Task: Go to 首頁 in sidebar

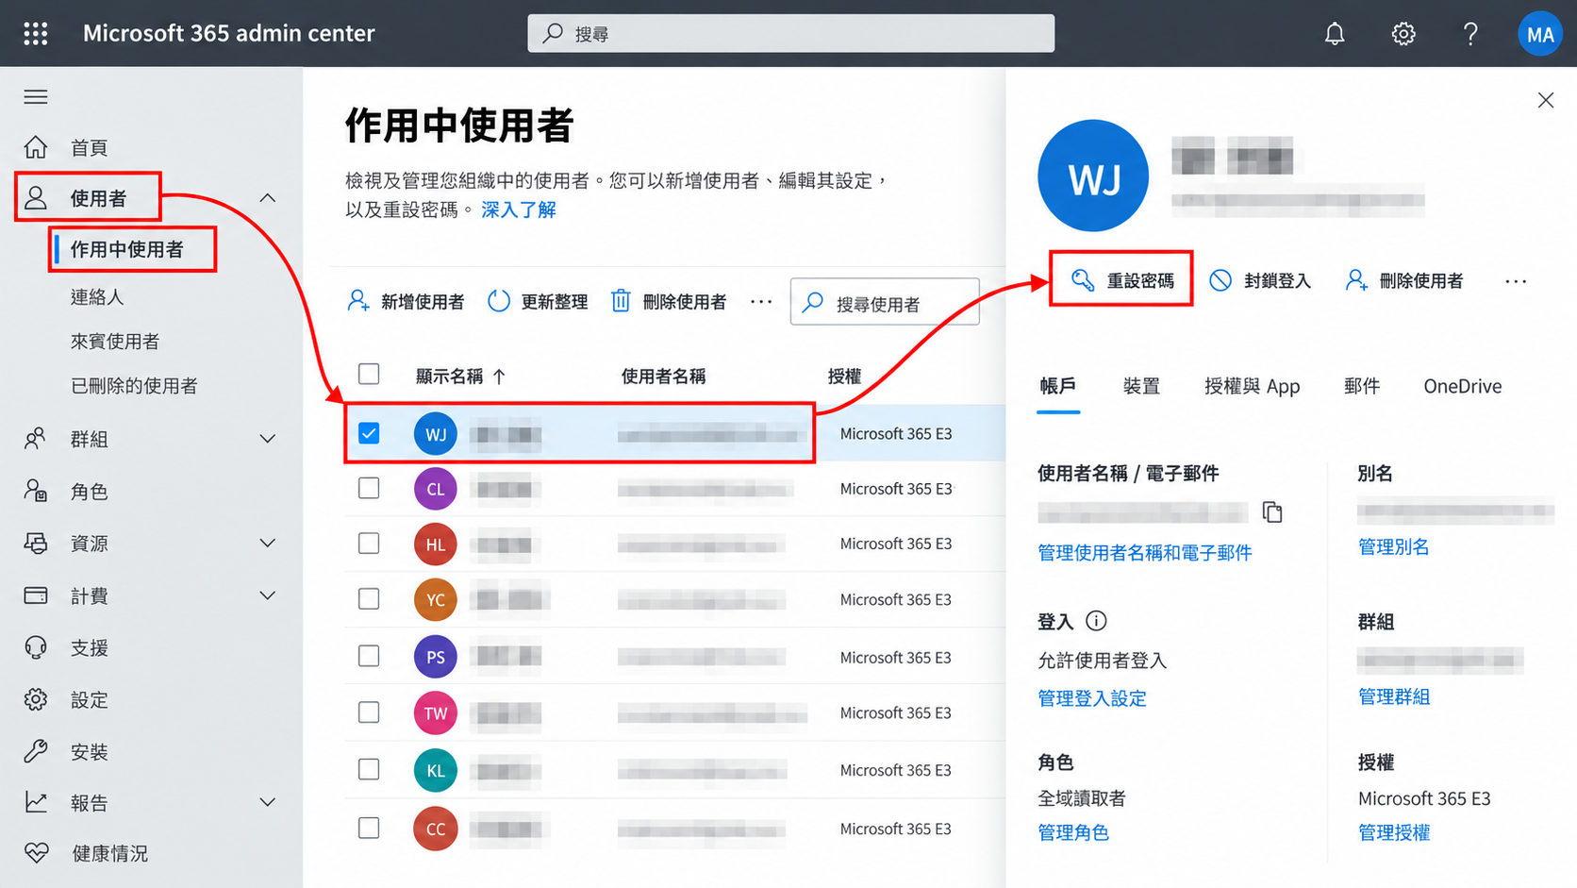Action: pyautogui.click(x=90, y=148)
